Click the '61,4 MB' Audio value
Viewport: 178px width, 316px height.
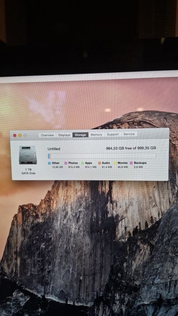[x=107, y=167]
